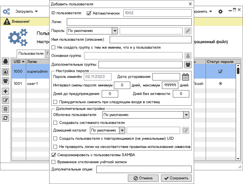This screenshot has width=243, height=184.
Task: Click the user card sidebar icon
Action: (x=5, y=72)
